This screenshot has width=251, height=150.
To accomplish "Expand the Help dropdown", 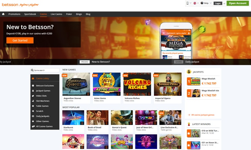I will pos(206,3).
